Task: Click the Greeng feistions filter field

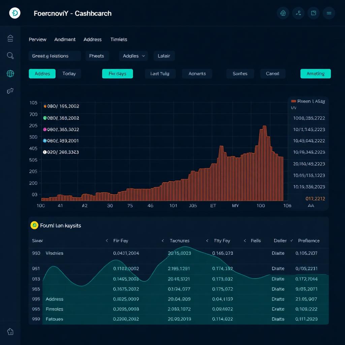Action: pyautogui.click(x=55, y=56)
